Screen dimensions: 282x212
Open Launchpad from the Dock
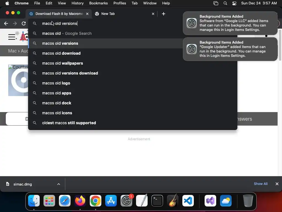[49, 201]
